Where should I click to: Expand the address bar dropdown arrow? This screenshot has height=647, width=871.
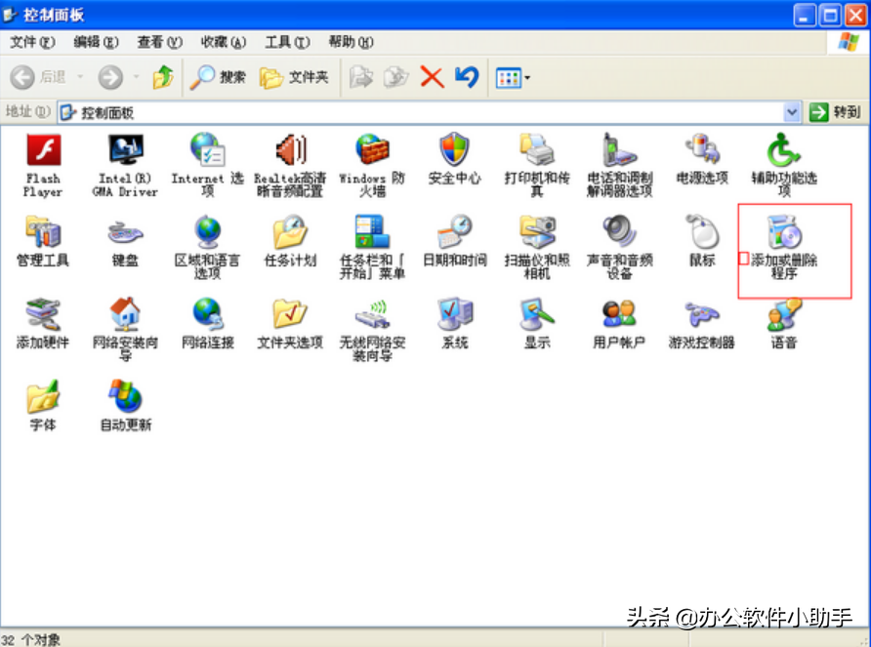(x=792, y=112)
